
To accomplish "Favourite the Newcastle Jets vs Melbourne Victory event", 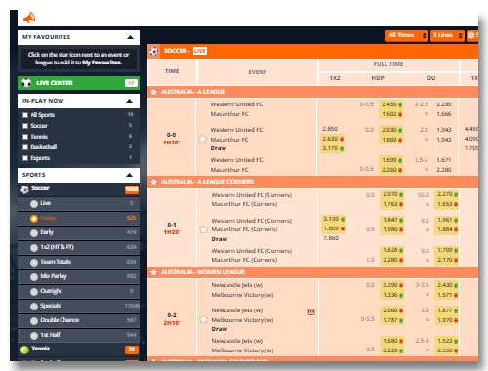I will pyautogui.click(x=204, y=319).
